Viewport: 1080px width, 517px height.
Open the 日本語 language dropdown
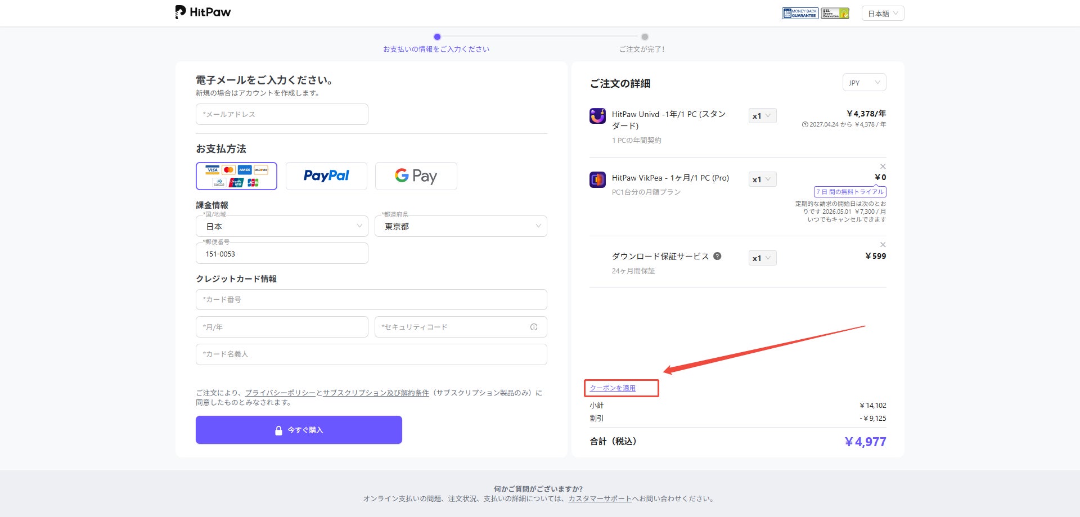pos(883,14)
